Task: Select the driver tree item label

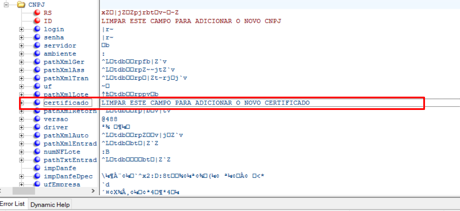Action: (x=56, y=127)
